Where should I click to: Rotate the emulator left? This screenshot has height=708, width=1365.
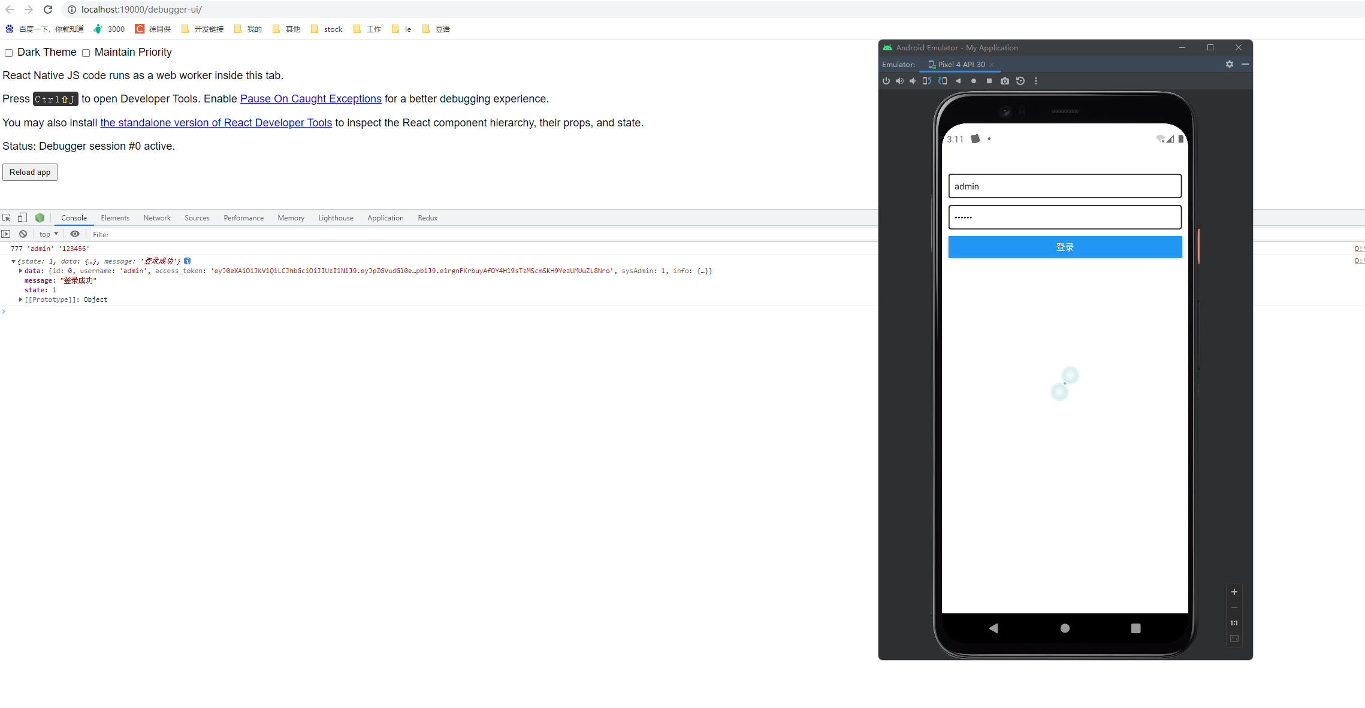click(926, 81)
